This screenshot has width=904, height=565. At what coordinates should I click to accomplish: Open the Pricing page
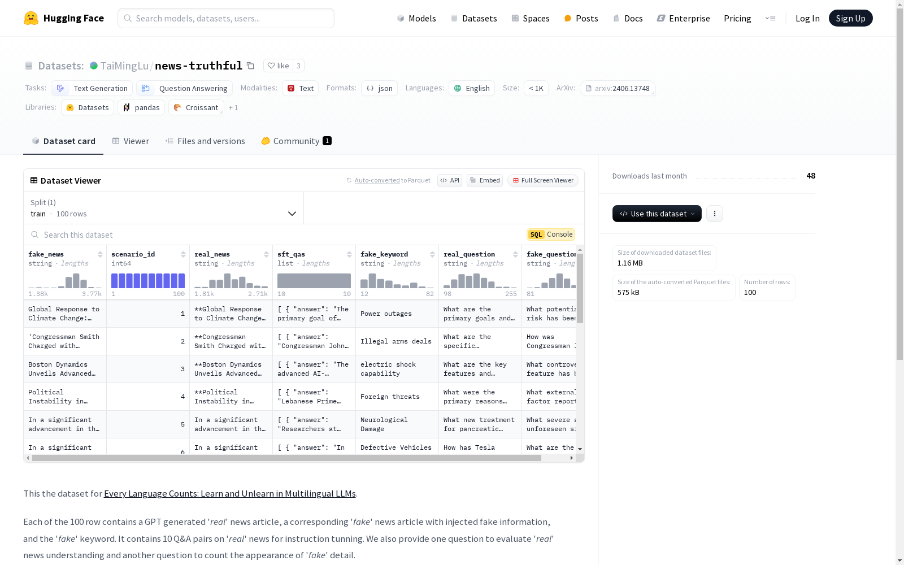737,18
